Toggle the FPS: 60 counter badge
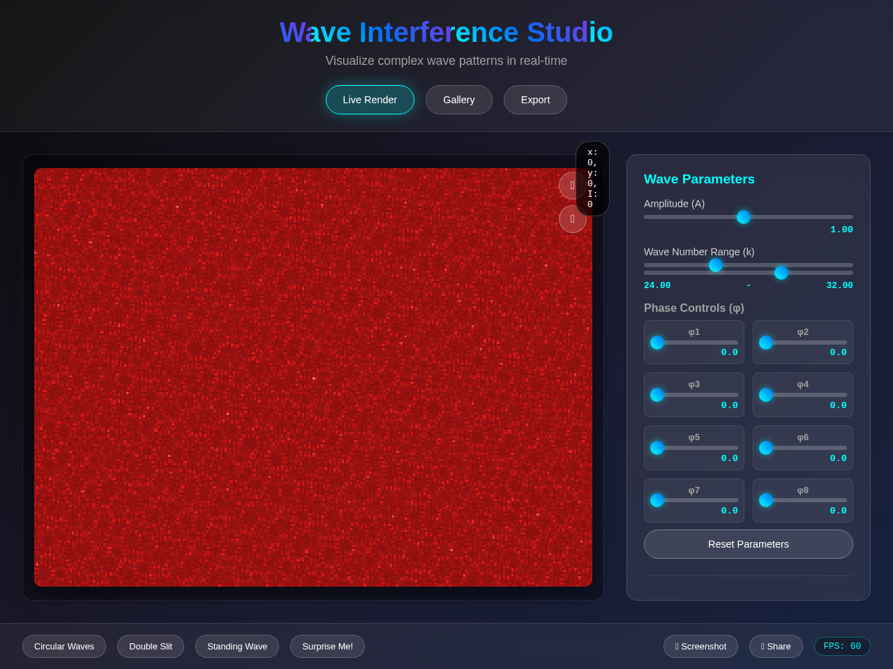Screen dimensions: 893x669 tap(842, 646)
